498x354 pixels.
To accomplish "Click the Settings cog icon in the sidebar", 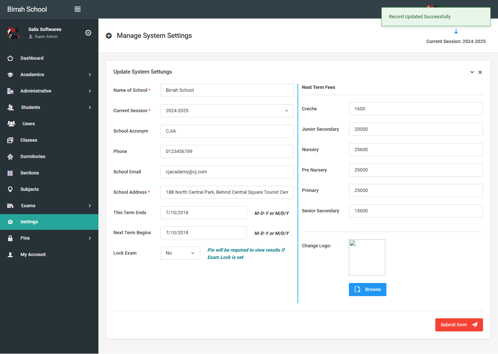I will point(10,222).
